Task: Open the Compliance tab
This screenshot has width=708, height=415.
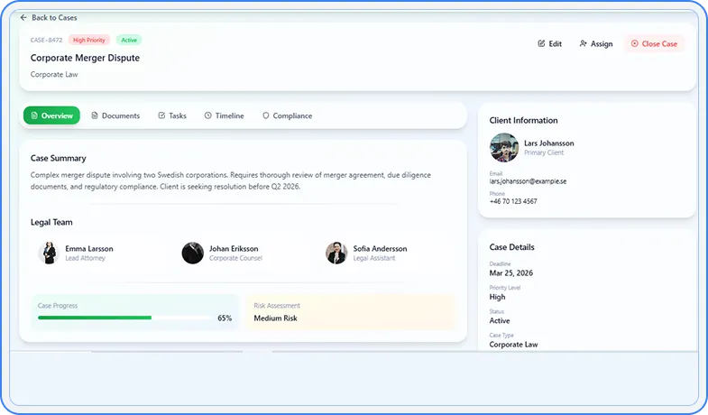Action: tap(287, 115)
